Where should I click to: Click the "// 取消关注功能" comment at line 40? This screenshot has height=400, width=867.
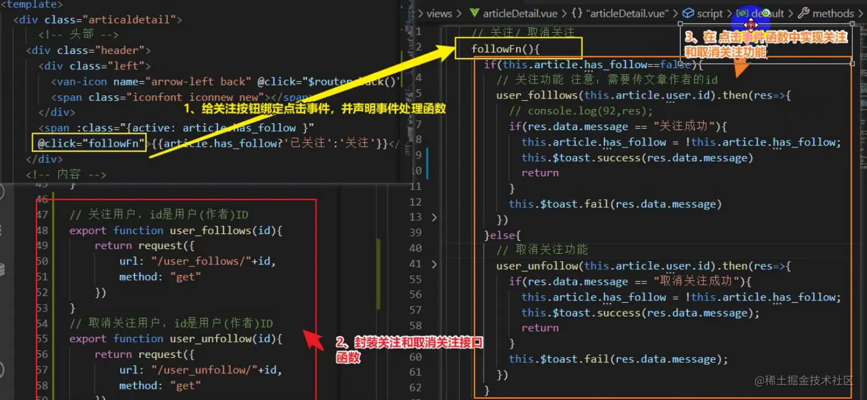542,250
